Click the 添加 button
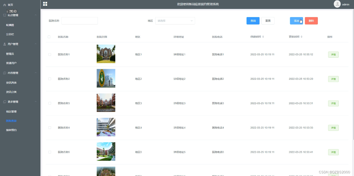354x176 pixels. click(296, 21)
